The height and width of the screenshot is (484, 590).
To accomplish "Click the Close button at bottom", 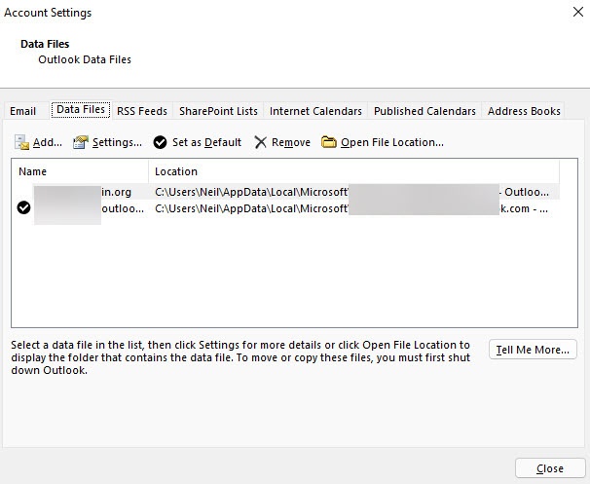I will (x=550, y=468).
